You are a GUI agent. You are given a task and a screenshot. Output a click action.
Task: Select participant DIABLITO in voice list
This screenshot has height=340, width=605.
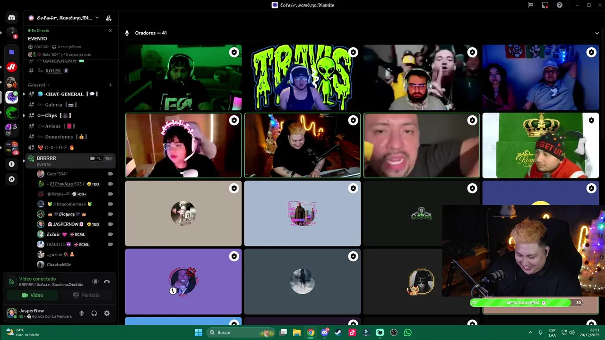(x=75, y=245)
